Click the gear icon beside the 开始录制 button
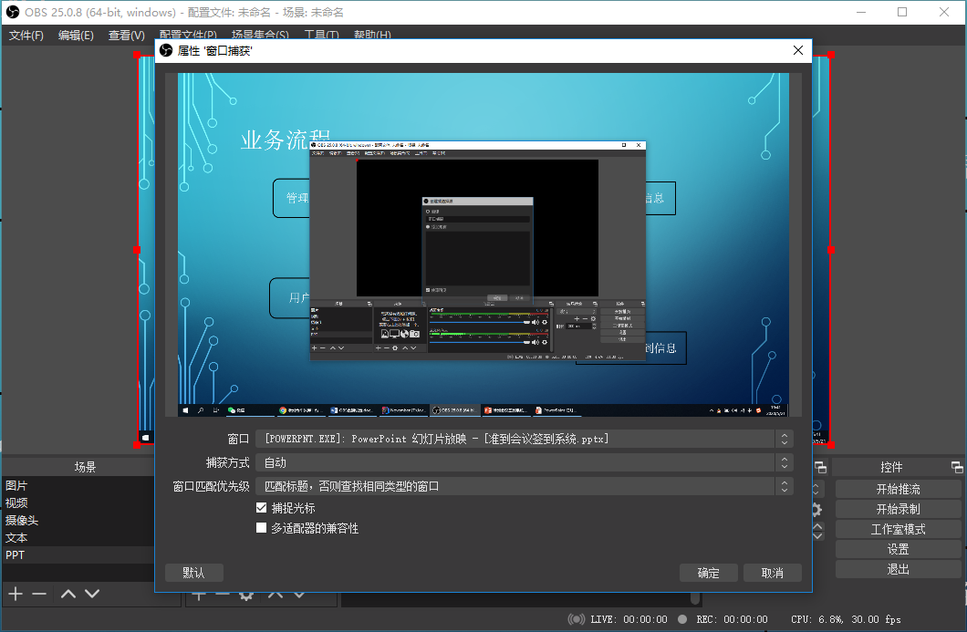The image size is (967, 632). click(x=816, y=510)
